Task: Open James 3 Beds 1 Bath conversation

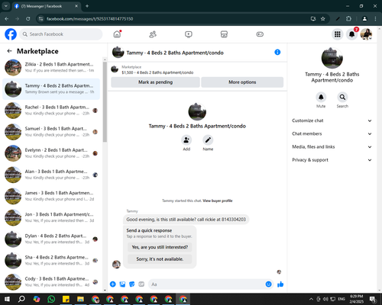Action: (51, 196)
